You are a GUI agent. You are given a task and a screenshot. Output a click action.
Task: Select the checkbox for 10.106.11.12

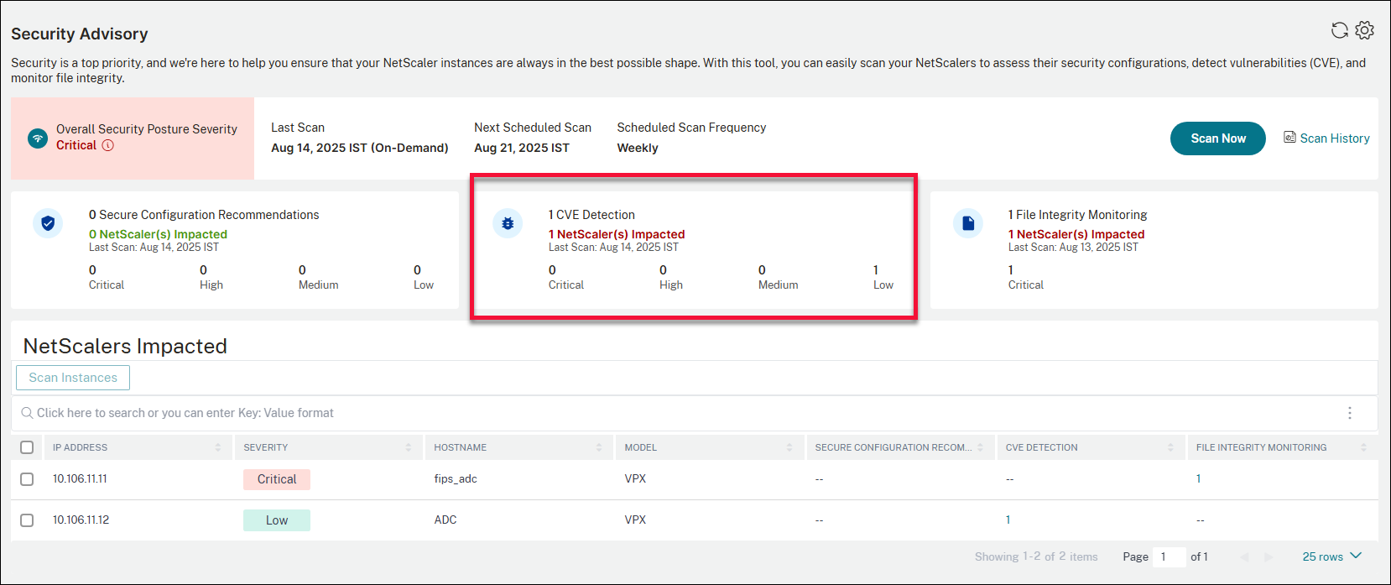click(x=27, y=520)
